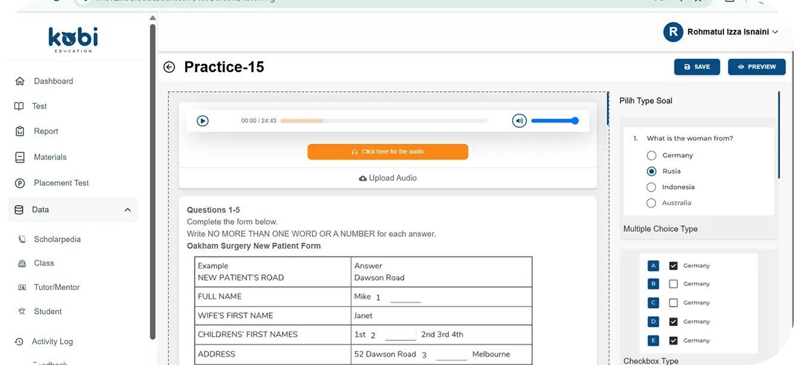The image size is (794, 365).
Task: Click the Report clipboard icon
Action: (20, 131)
